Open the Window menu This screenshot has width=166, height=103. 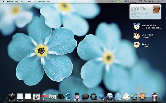pyautogui.click(x=41, y=1)
